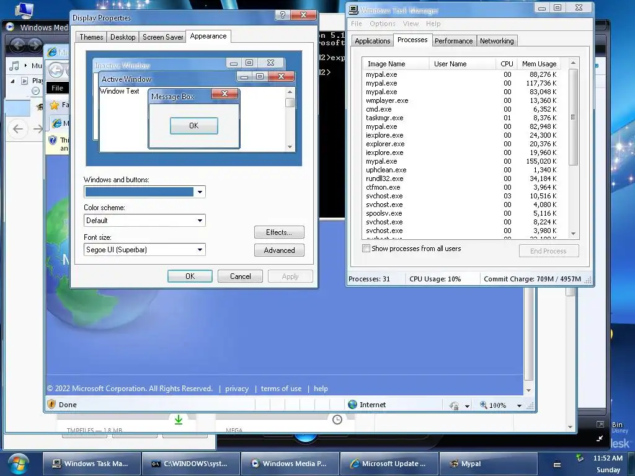Switch Media Player to compact mode icon
The width and height of the screenshot is (635, 476).
(x=600, y=438)
